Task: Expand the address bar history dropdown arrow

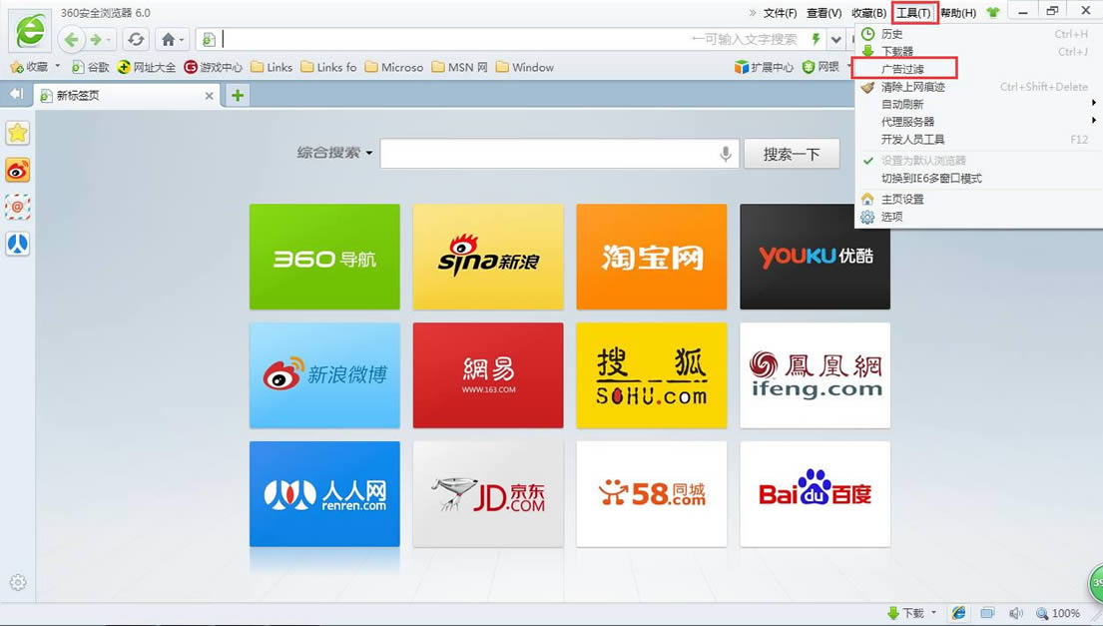Action: [835, 39]
